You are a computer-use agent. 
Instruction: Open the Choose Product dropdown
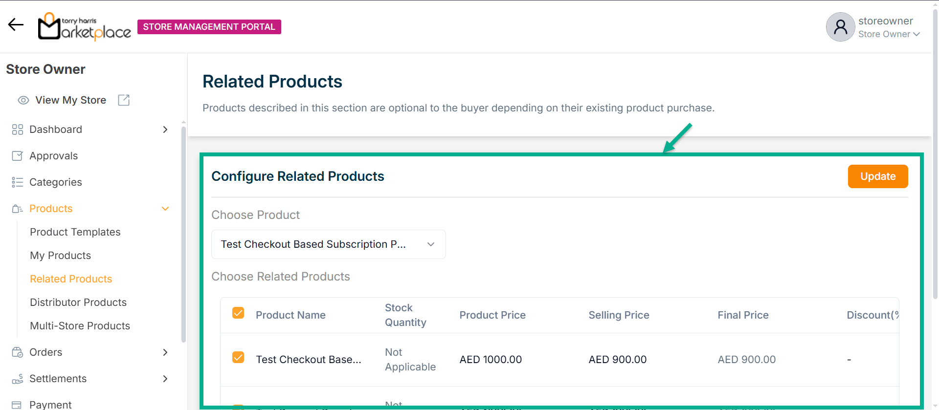tap(328, 244)
